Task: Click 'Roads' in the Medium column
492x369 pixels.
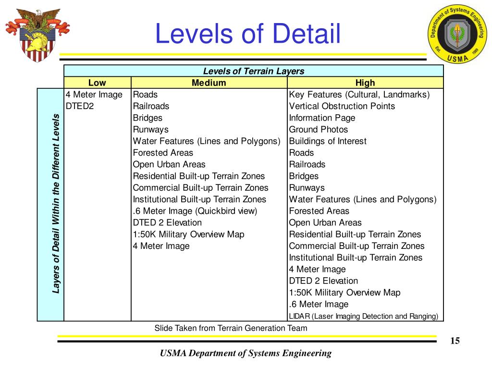Action: tap(145, 95)
